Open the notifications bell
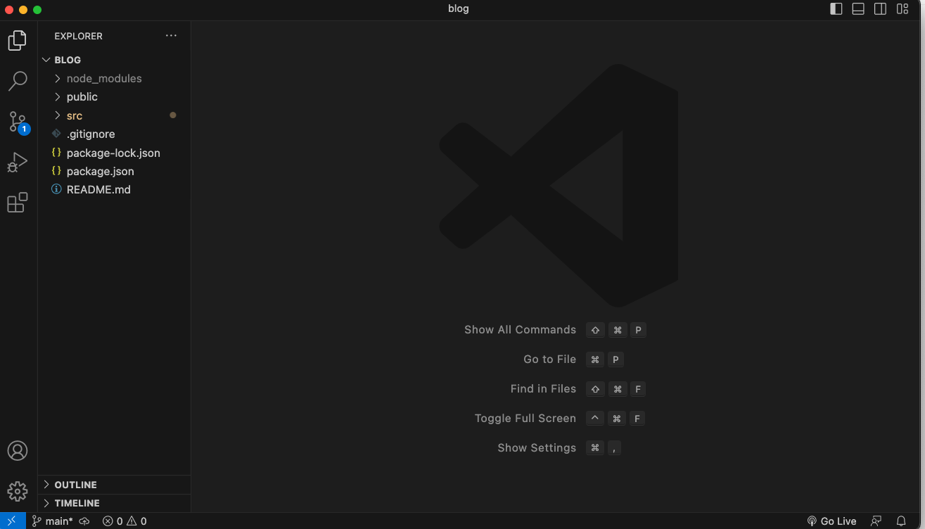This screenshot has height=529, width=925. pyautogui.click(x=901, y=521)
